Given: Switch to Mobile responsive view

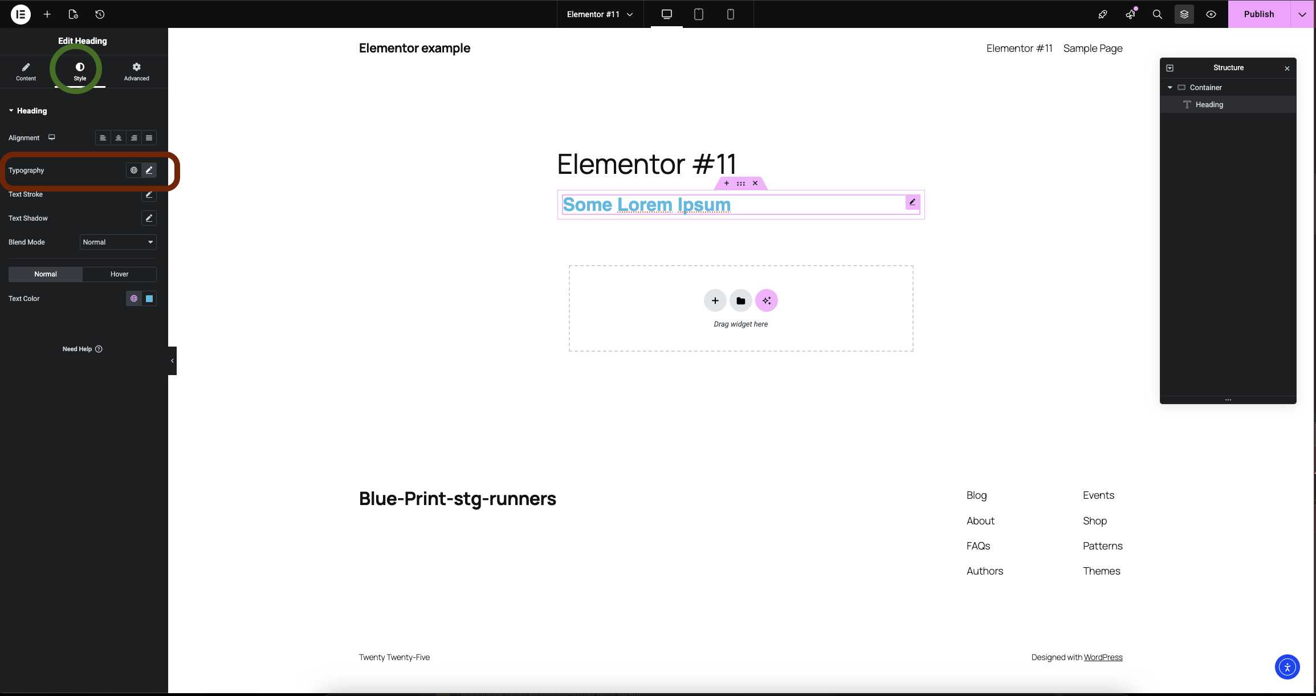Looking at the screenshot, I should pyautogui.click(x=730, y=14).
